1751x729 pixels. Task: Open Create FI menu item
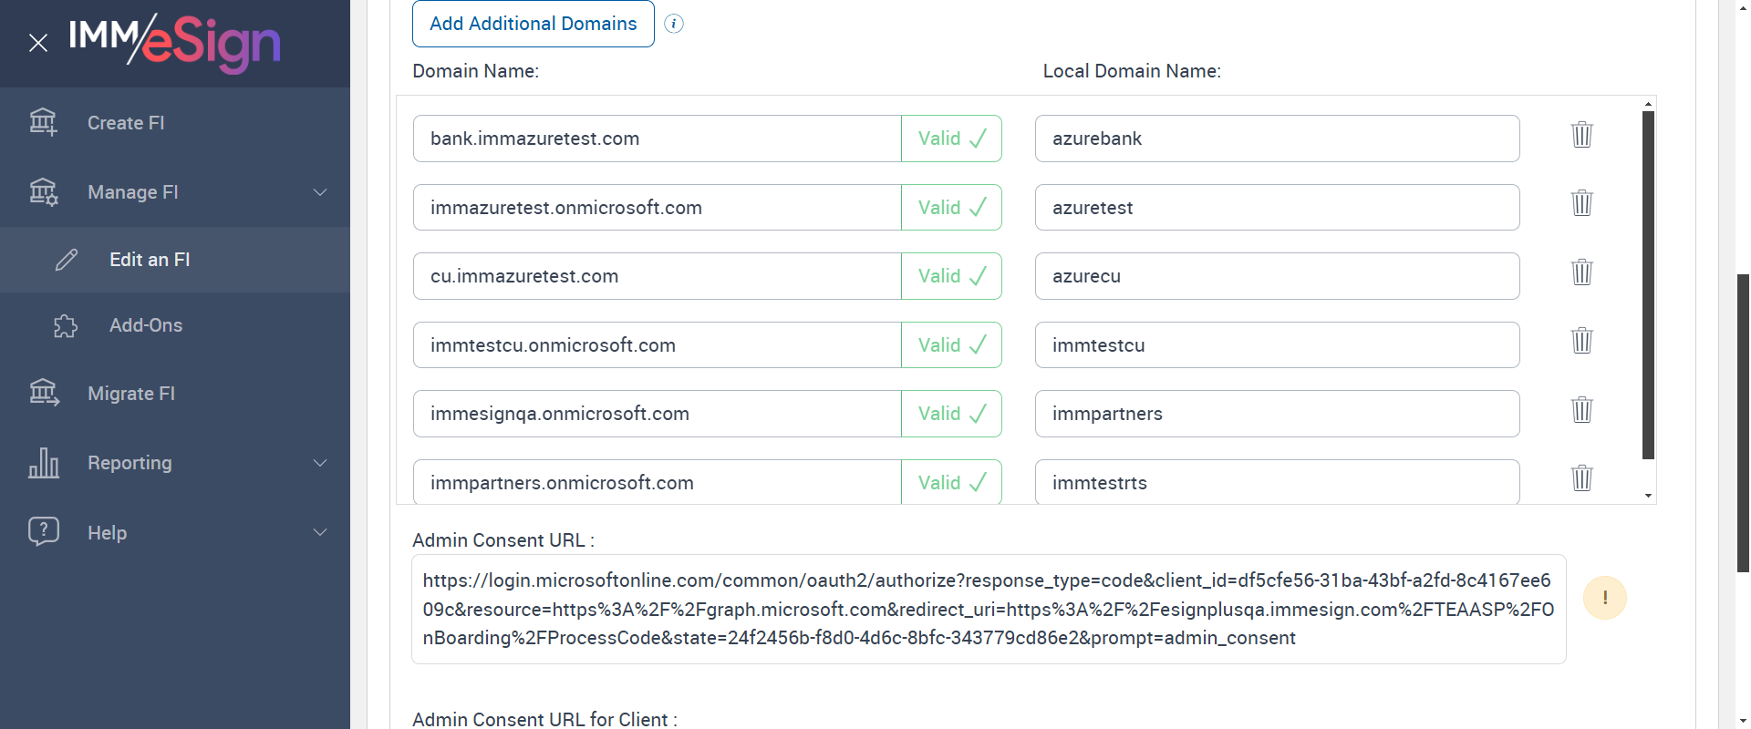tap(175, 123)
